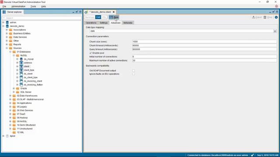This screenshot has height=157, width=280.
Task: Click the Query timeout (milliseconds) field
Action: 204,49
